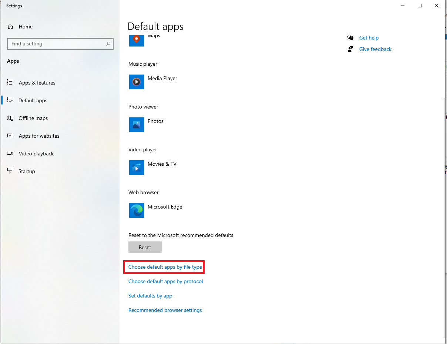Click the Music player heading text
This screenshot has width=447, height=344.
143,64
